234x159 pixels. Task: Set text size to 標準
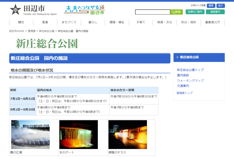pos(211,5)
